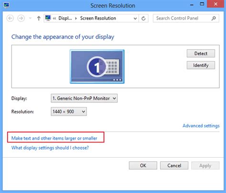Click the Displ... breadcrumb in address bar
226x193 pixels.
point(65,18)
